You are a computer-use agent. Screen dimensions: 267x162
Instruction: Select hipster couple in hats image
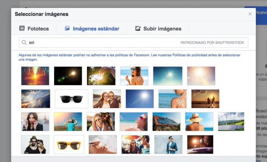tap(35, 145)
